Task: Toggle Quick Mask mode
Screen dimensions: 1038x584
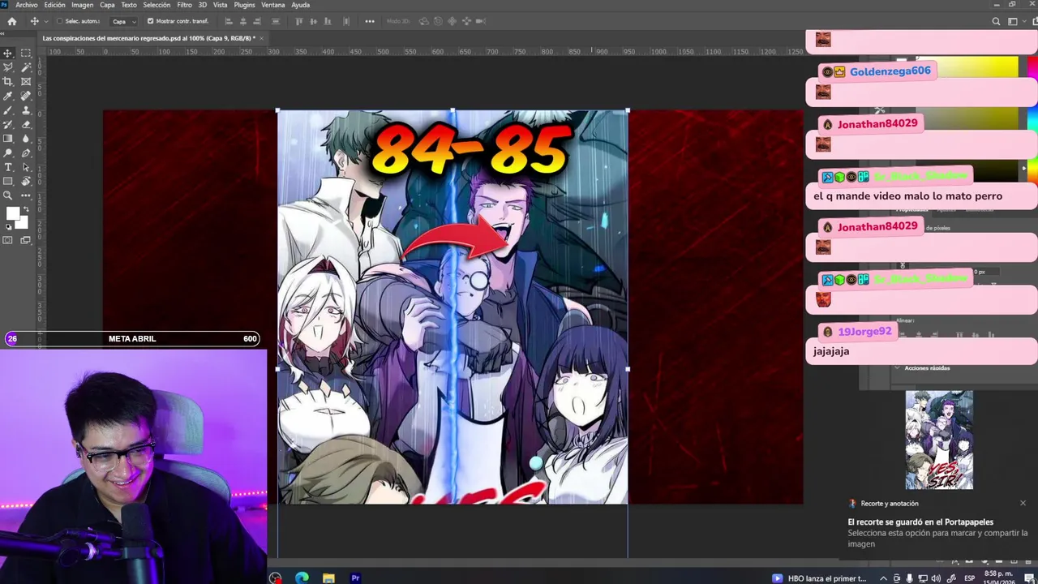Action: (x=8, y=240)
